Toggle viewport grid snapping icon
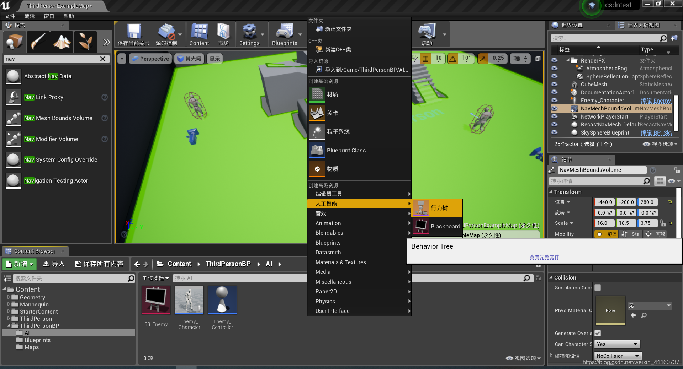 click(425, 59)
